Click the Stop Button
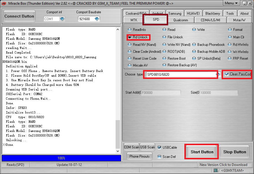 pos(235,152)
